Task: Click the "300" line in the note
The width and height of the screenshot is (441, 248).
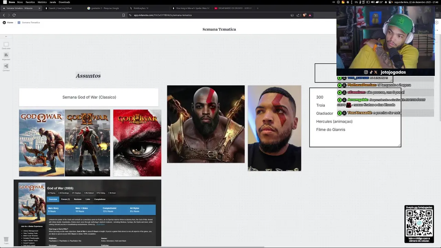Action: point(320,97)
